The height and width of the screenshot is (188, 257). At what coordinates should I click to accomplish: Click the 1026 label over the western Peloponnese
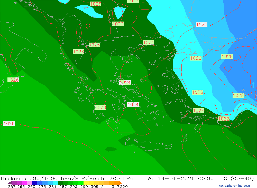tap(100, 107)
